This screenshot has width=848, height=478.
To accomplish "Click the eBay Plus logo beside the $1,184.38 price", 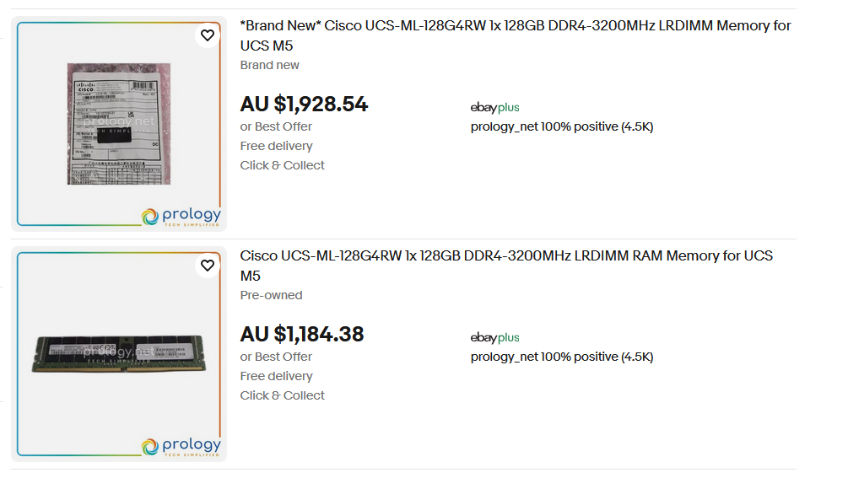I will click(494, 337).
